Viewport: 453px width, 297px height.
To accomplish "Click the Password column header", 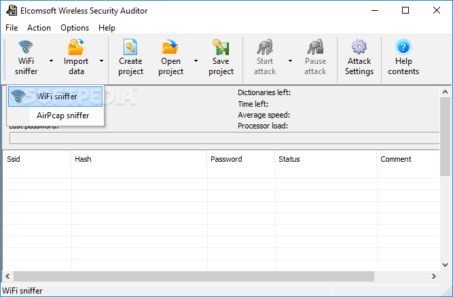I will 241,159.
